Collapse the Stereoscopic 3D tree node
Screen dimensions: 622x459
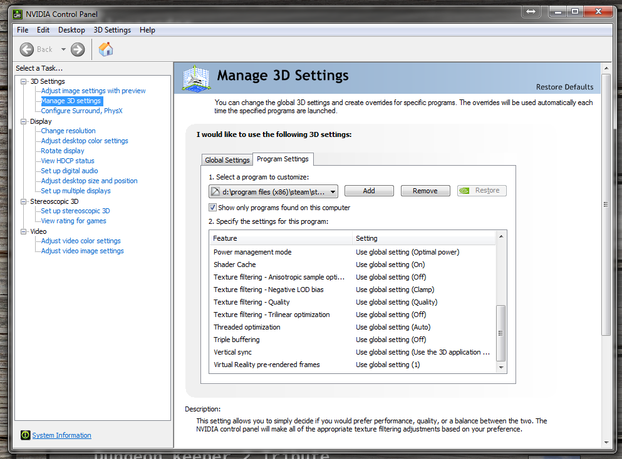point(24,201)
